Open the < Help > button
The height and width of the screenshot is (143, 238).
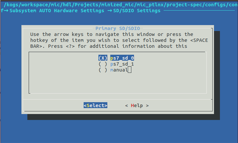click(137, 105)
